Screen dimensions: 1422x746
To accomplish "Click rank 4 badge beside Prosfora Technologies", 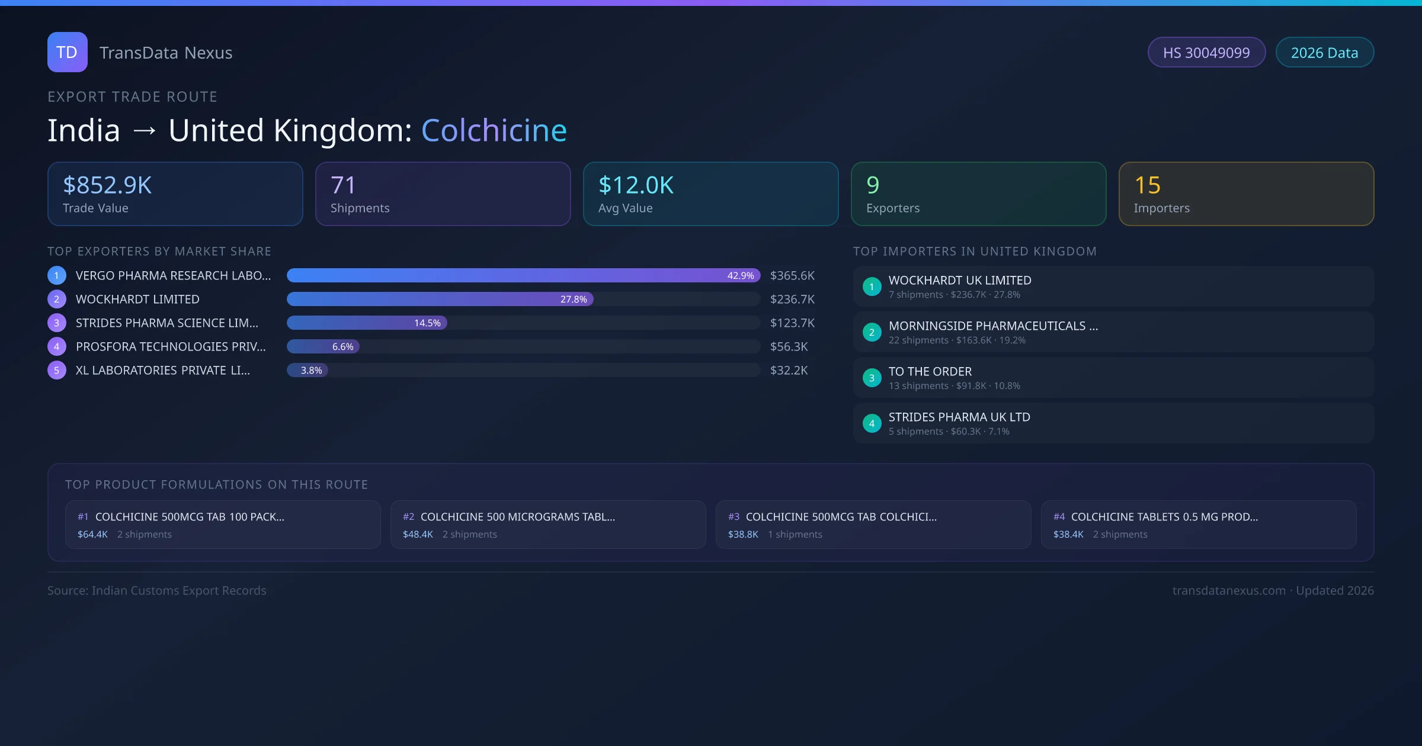I will pos(57,346).
